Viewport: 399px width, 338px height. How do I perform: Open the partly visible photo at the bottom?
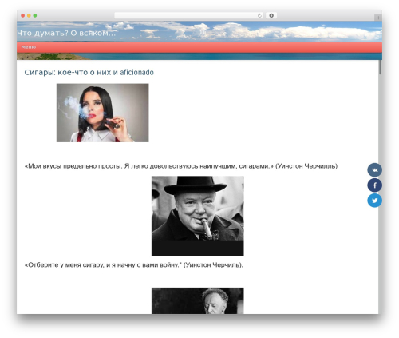pyautogui.click(x=198, y=300)
